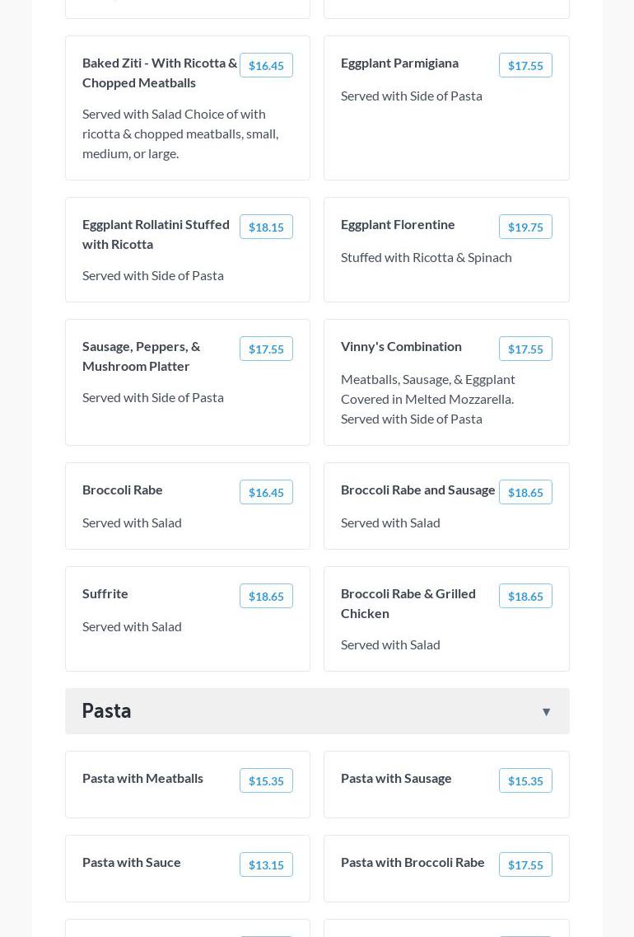Image resolution: width=634 pixels, height=937 pixels.
Task: Click the Broccoli Rabe $16.45 price button
Action: pyautogui.click(x=266, y=493)
